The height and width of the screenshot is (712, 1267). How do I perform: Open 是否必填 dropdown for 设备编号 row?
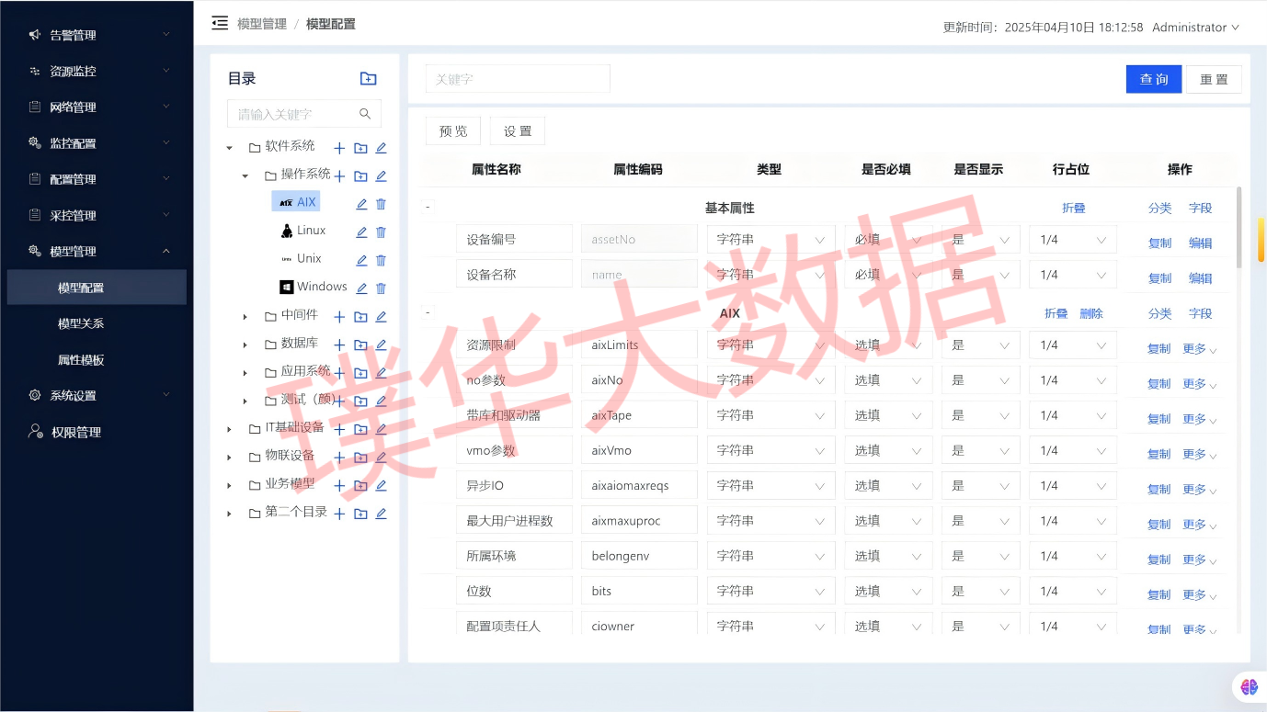887,240
